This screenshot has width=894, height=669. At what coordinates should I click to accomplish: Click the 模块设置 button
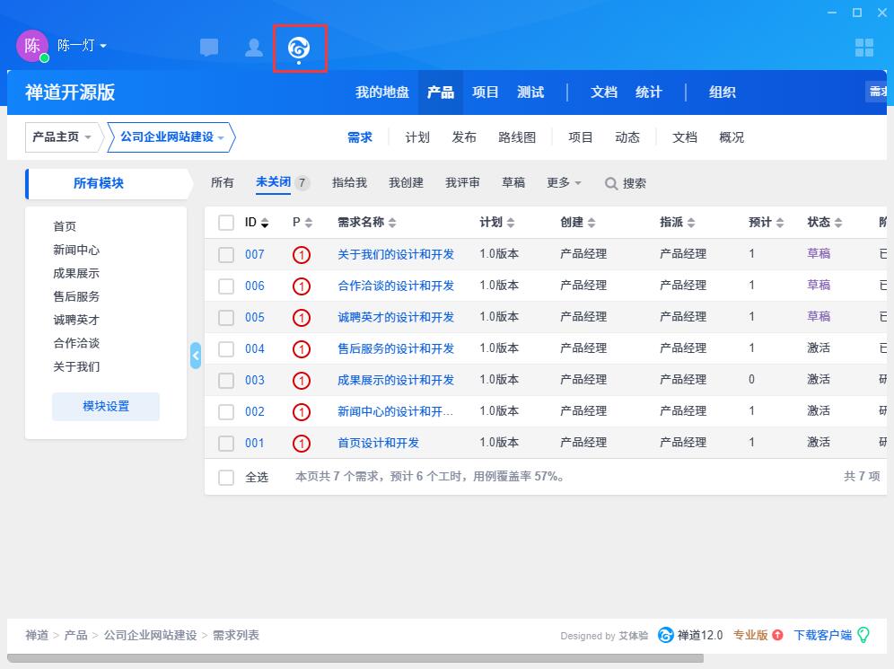pos(106,407)
